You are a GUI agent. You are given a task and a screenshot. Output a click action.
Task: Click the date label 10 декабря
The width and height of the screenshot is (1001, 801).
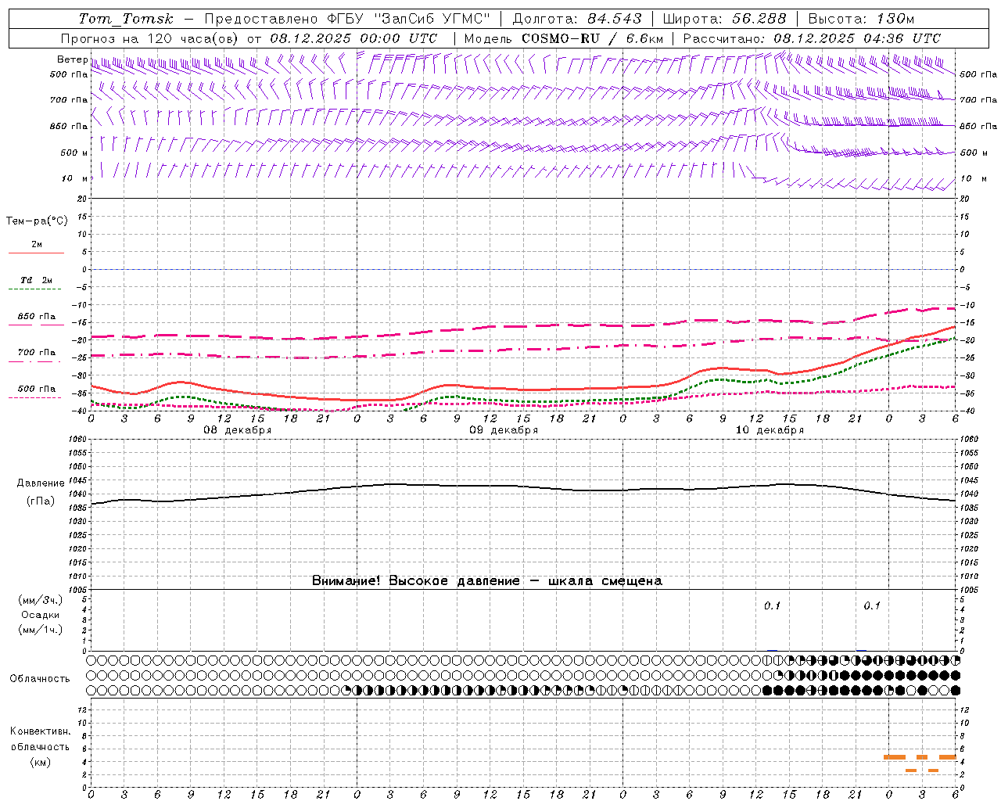pos(770,430)
